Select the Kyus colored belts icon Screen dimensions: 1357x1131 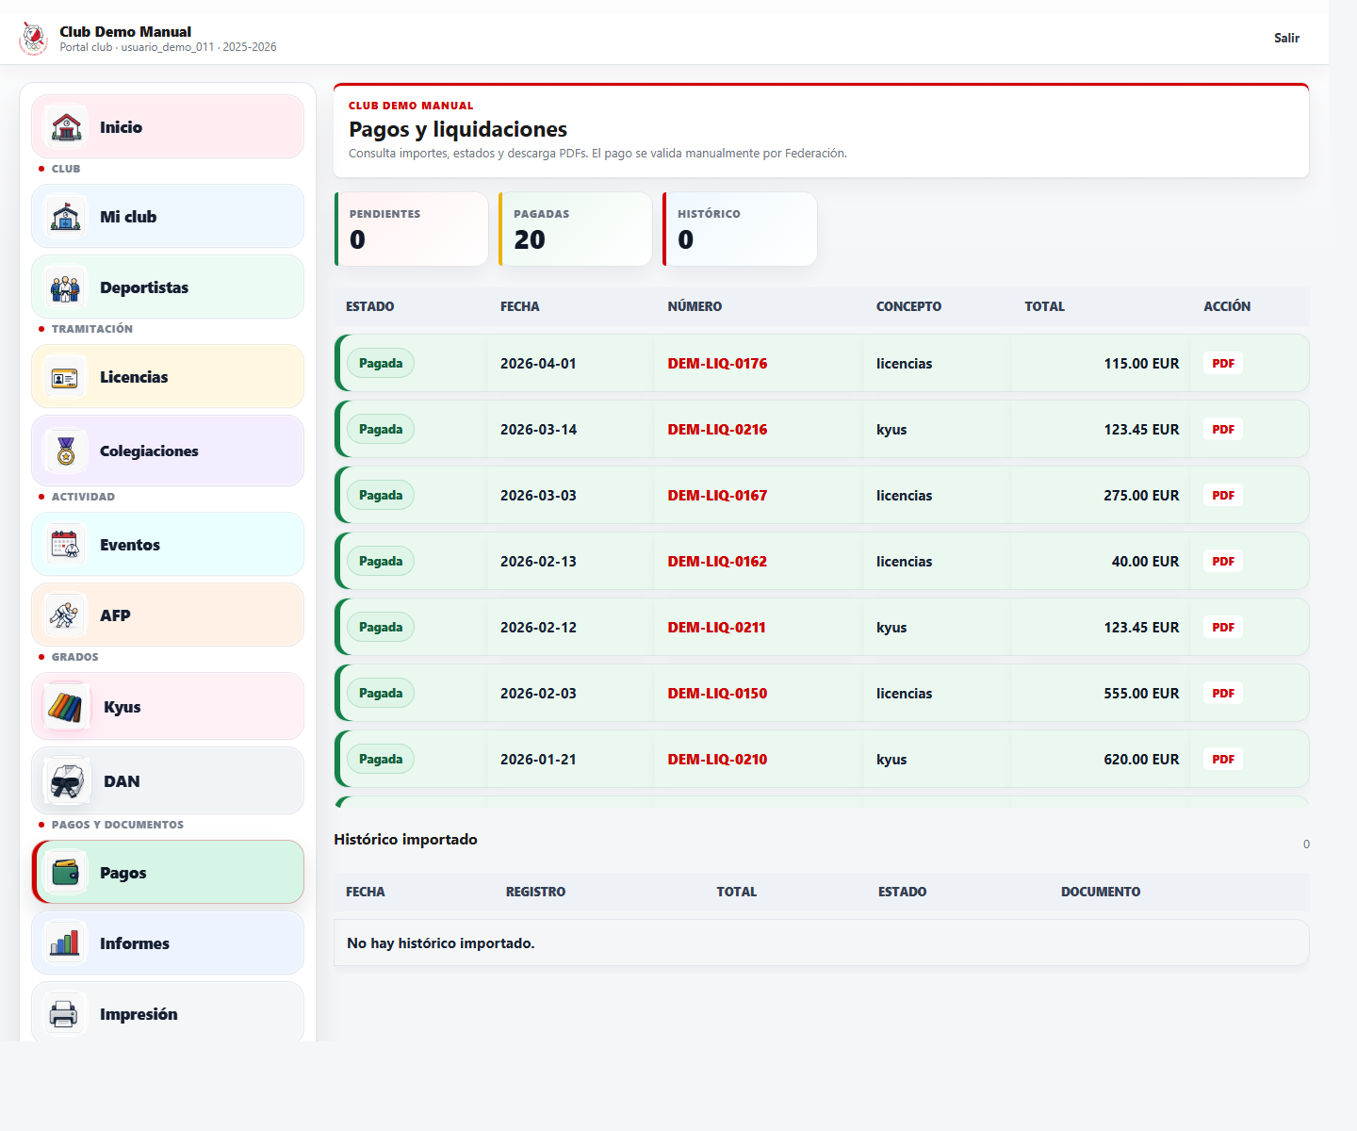(x=66, y=706)
